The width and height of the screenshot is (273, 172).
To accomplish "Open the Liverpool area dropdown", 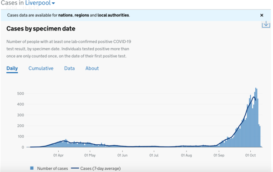I will [40, 3].
